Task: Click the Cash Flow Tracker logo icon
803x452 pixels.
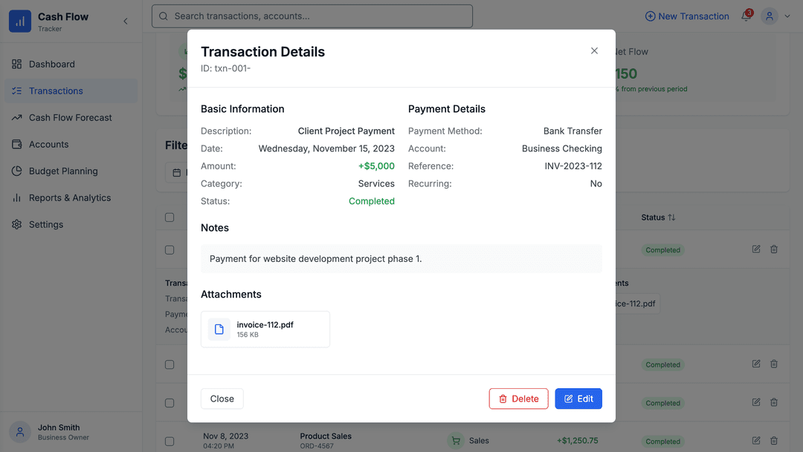Action: point(20,21)
